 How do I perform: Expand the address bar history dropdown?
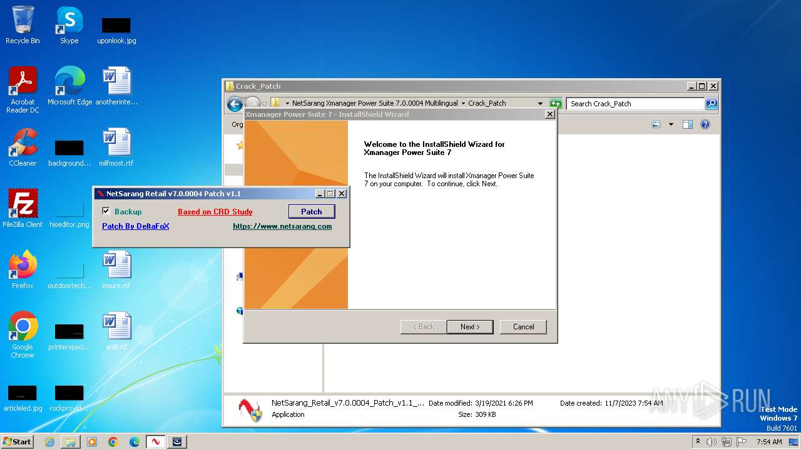(x=540, y=104)
